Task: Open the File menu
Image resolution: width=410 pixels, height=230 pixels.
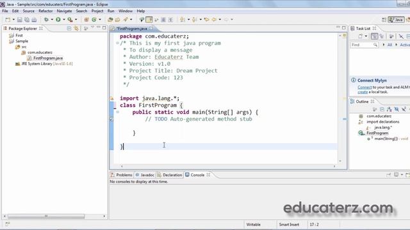Action: click(5, 11)
